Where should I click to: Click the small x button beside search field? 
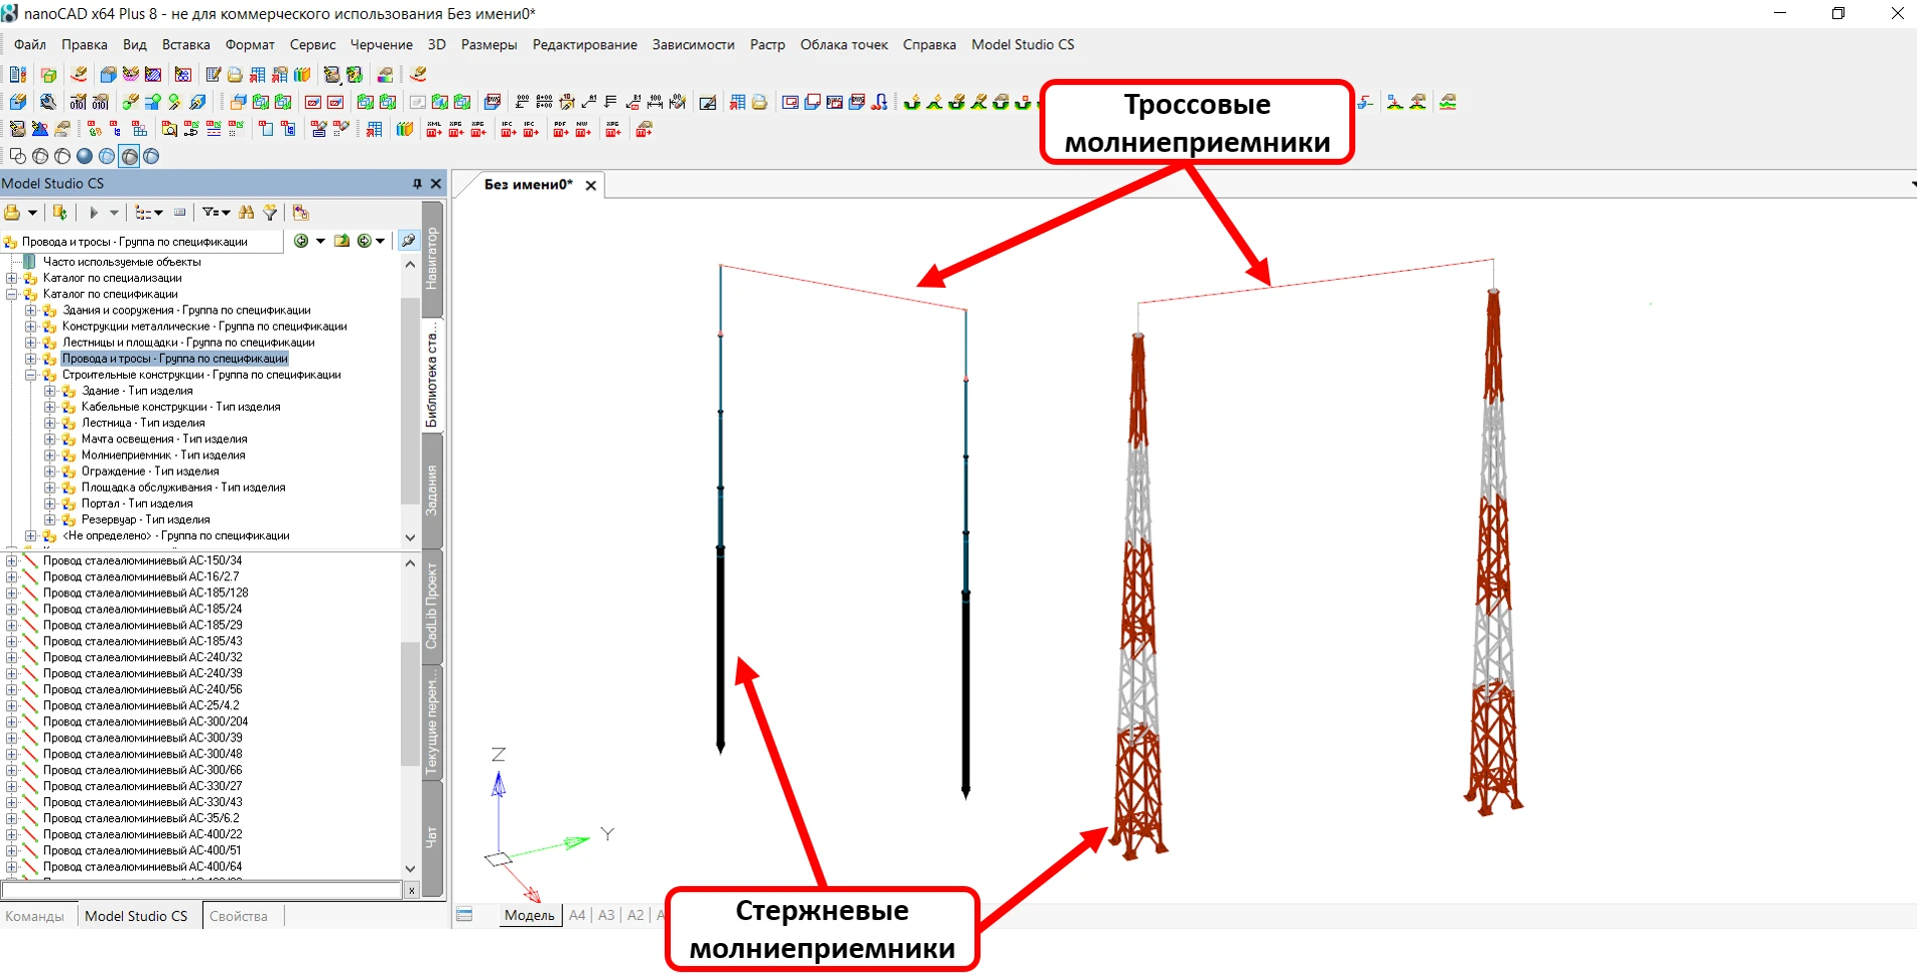tap(411, 890)
